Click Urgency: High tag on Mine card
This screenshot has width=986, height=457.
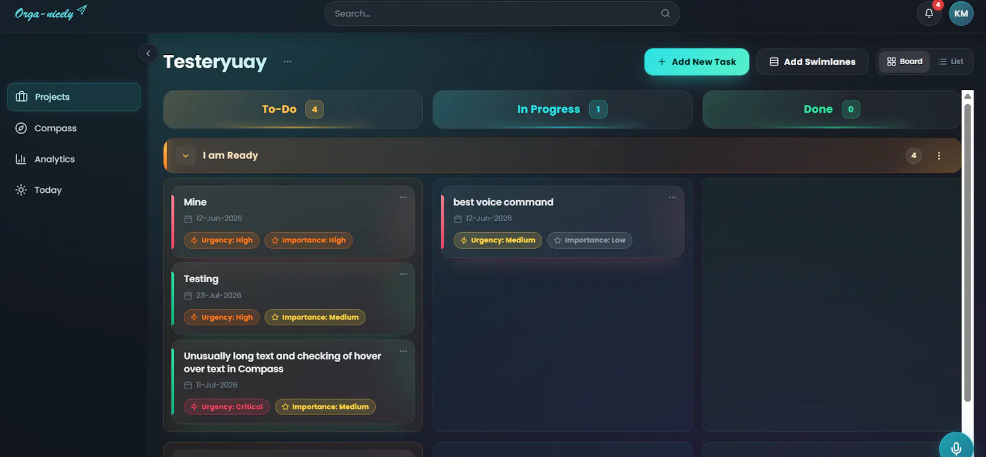point(222,240)
